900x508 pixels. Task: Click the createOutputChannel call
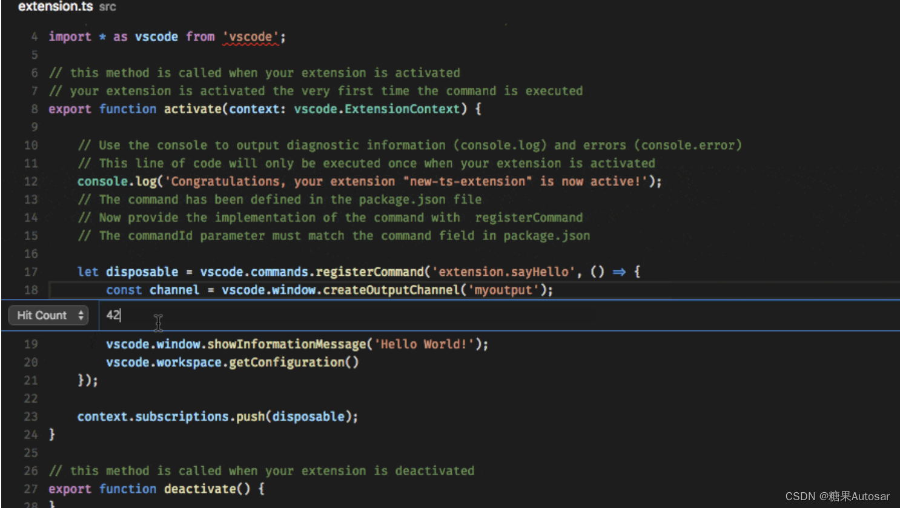point(391,290)
